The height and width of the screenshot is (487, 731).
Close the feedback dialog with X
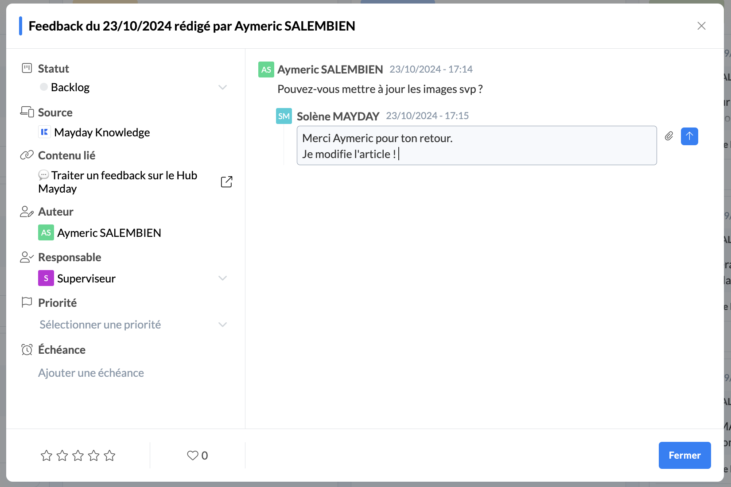701,26
